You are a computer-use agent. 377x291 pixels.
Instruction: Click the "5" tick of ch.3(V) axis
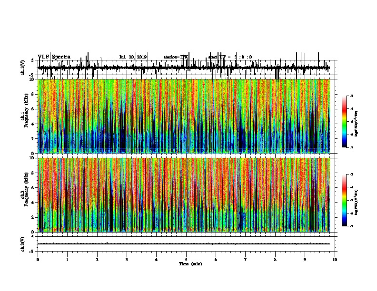pos(33,237)
